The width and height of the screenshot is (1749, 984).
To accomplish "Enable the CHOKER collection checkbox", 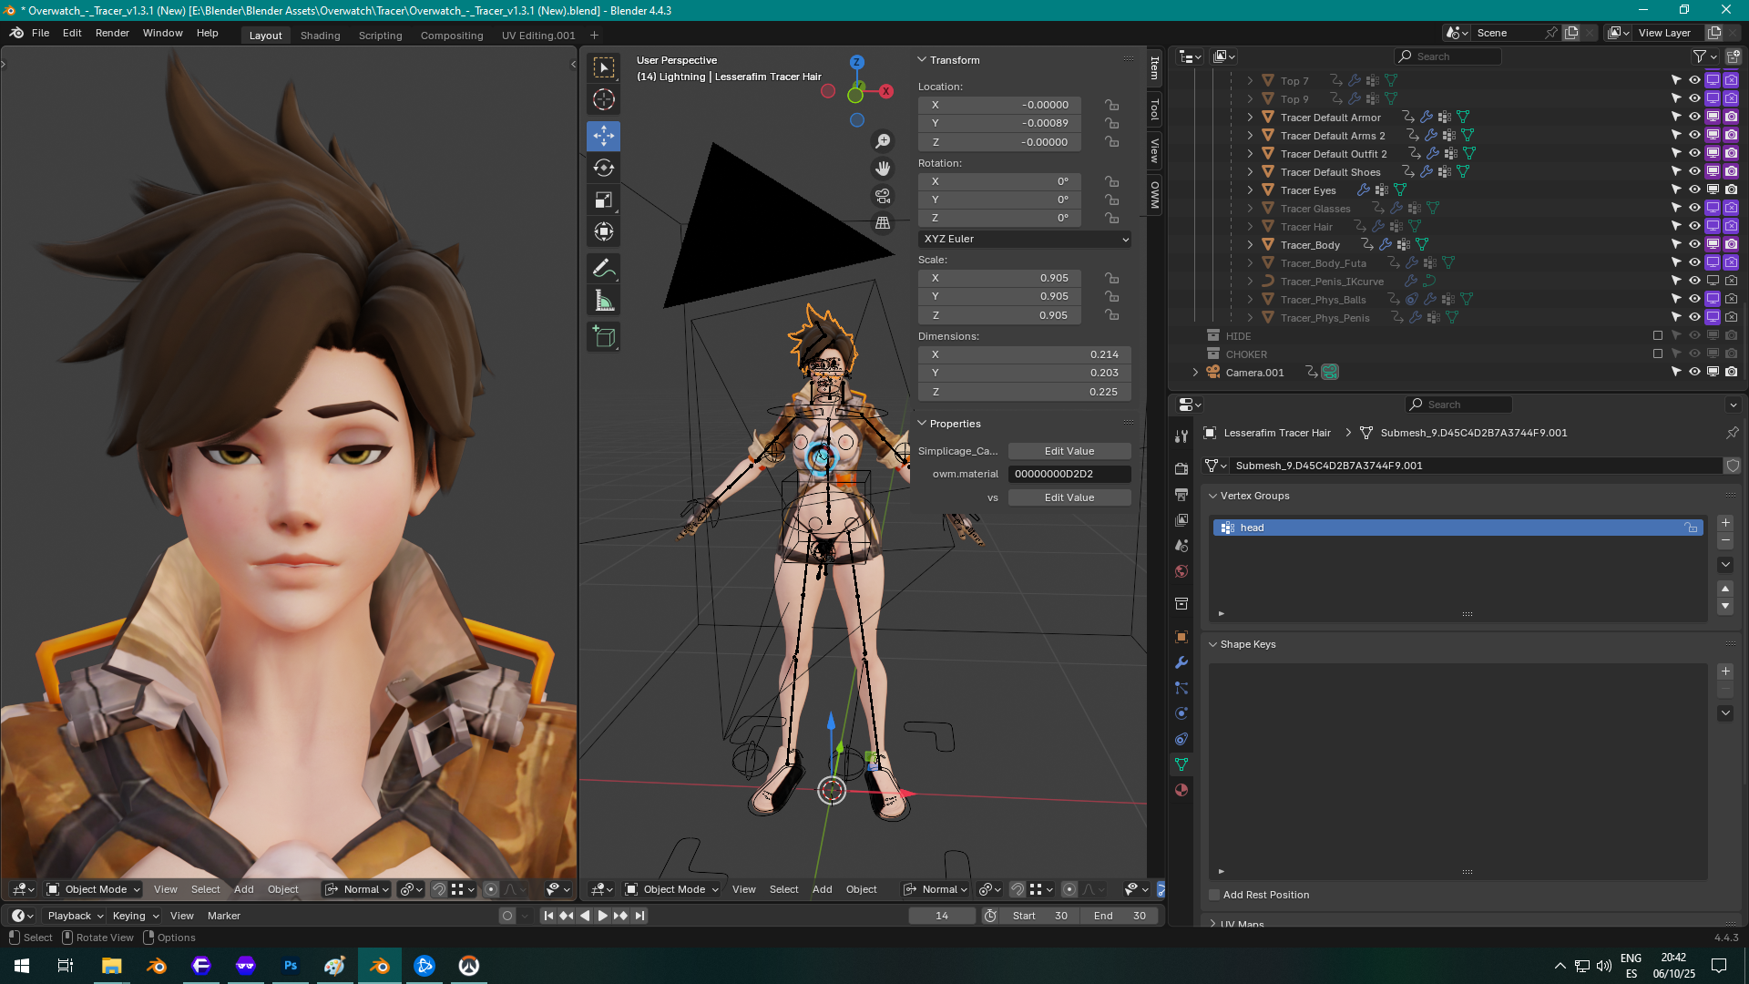I will [1658, 354].
